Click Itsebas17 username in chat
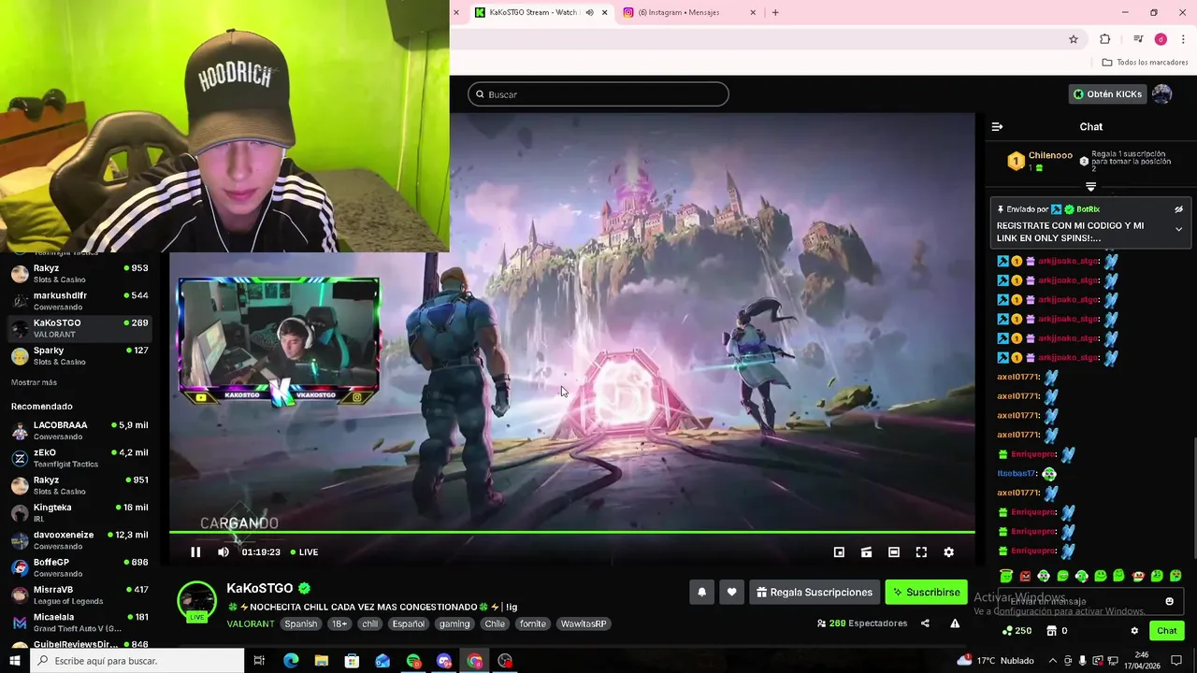This screenshot has width=1197, height=673. 1017,474
